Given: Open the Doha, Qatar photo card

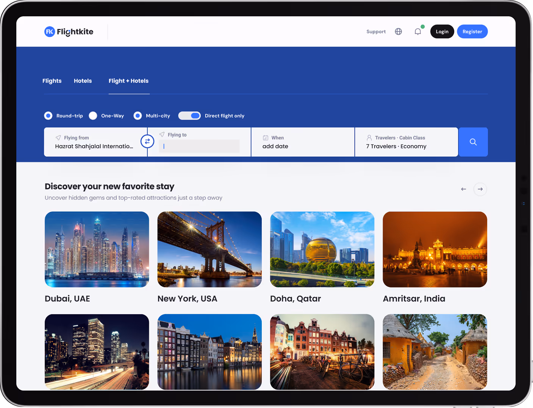Looking at the screenshot, I should point(322,249).
